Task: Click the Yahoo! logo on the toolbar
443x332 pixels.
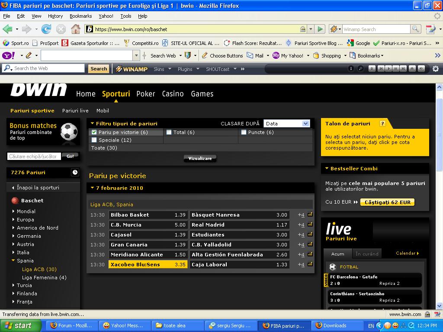Action: point(9,56)
